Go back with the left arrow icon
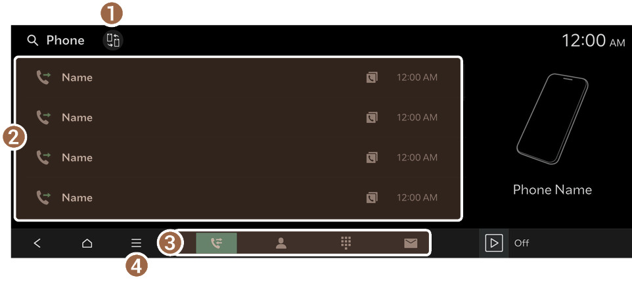The image size is (632, 282). [37, 243]
